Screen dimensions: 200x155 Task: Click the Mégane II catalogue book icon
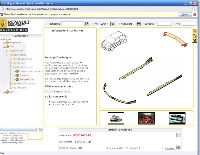pos(7,43)
